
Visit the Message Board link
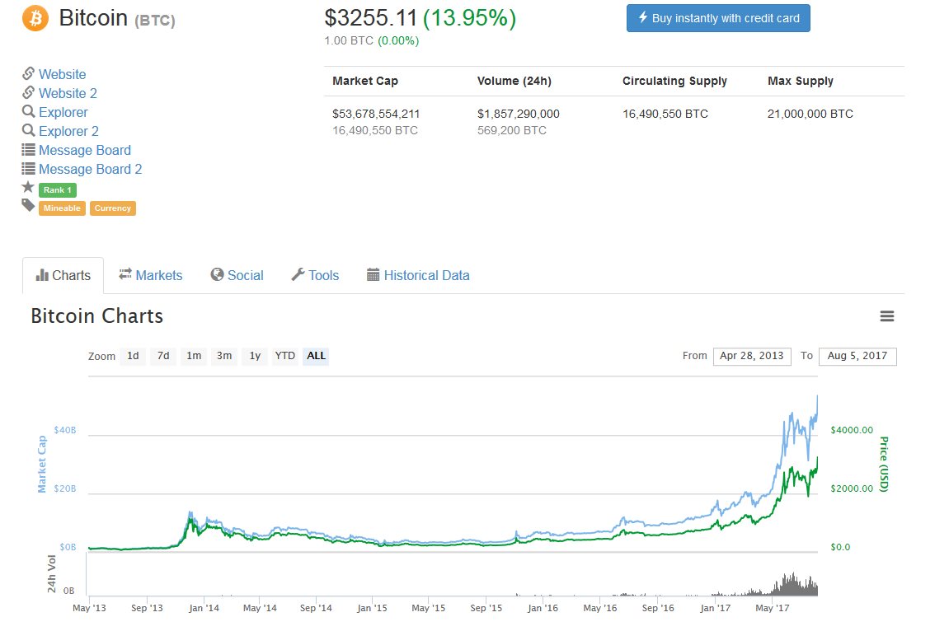pyautogui.click(x=85, y=150)
